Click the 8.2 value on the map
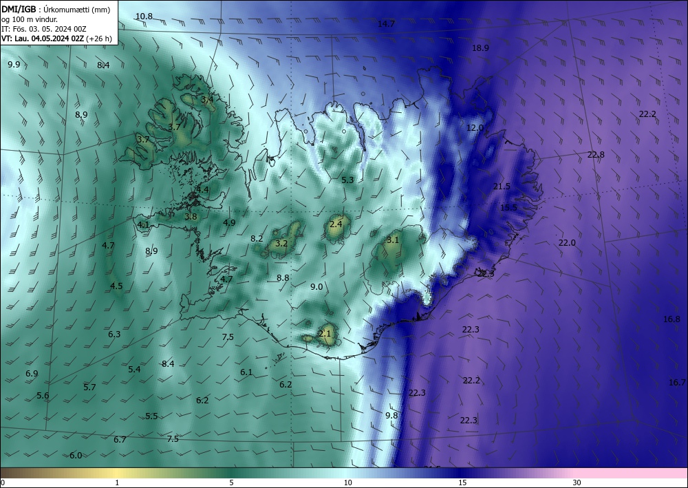 [x=257, y=239]
